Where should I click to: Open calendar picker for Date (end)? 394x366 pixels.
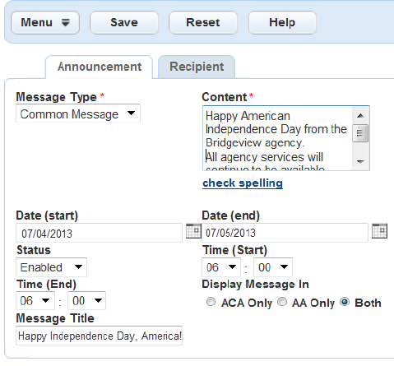(x=379, y=231)
